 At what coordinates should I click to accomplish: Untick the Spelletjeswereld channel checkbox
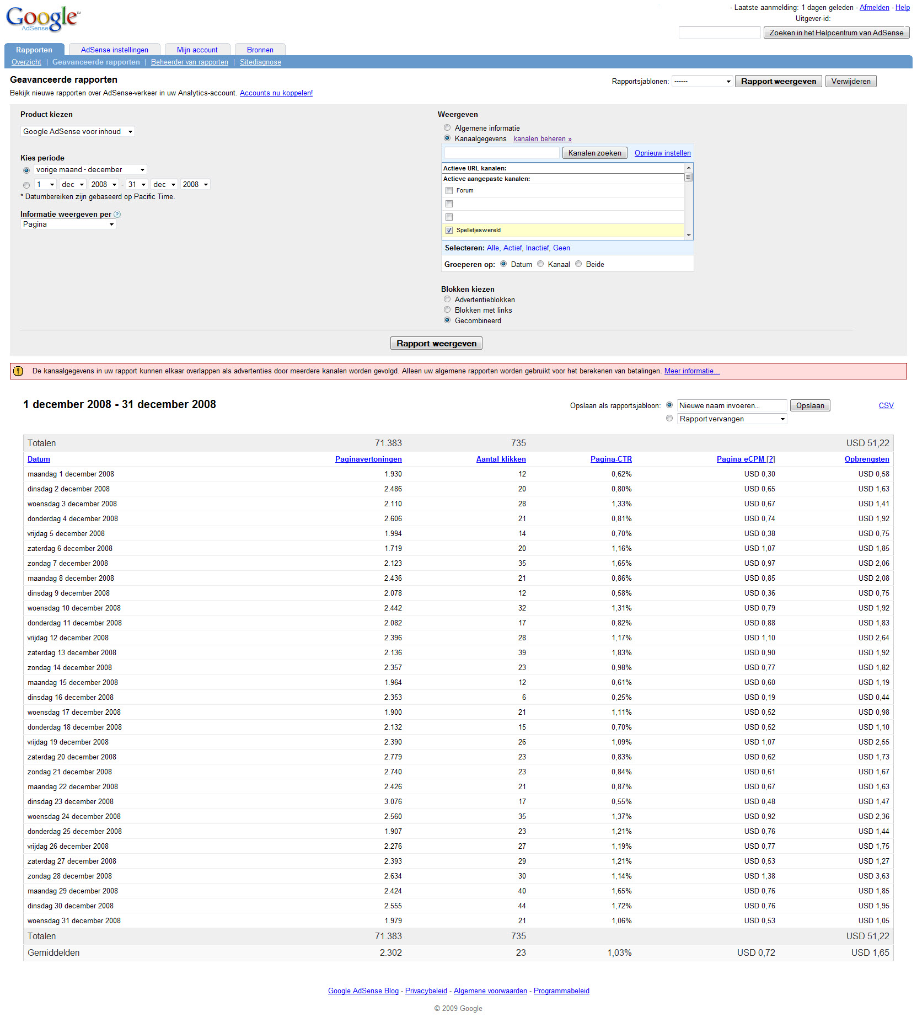point(449,231)
